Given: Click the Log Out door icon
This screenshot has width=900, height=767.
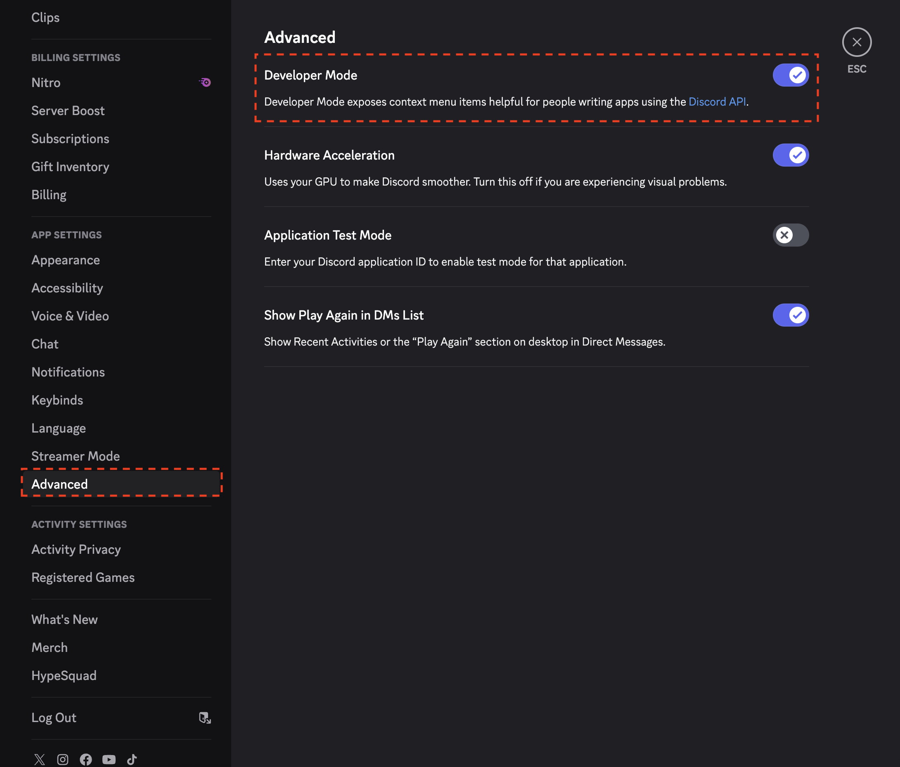Looking at the screenshot, I should tap(205, 718).
